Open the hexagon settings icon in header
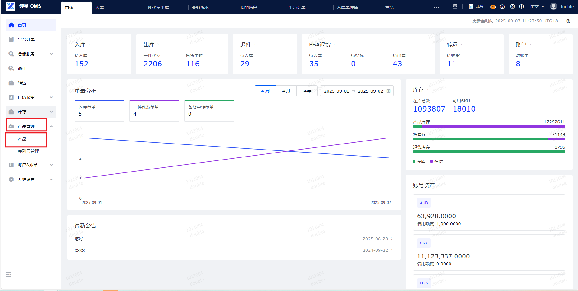Image resolution: width=578 pixels, height=291 pixels. pyautogui.click(x=512, y=7)
